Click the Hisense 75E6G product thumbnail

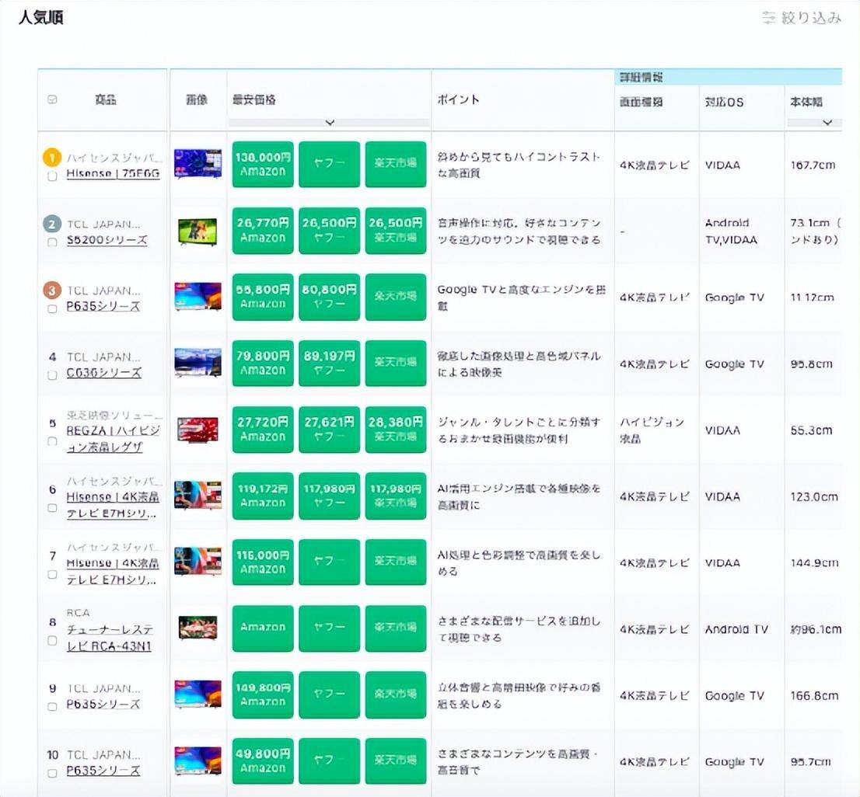pos(198,164)
